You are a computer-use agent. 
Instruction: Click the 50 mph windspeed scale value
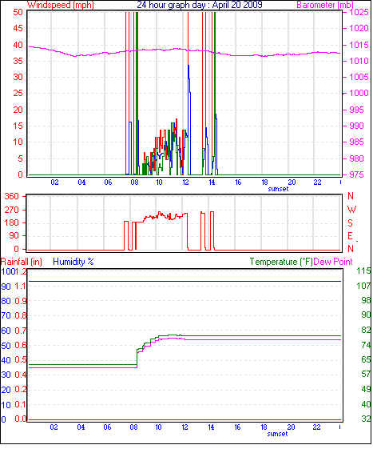18,12
